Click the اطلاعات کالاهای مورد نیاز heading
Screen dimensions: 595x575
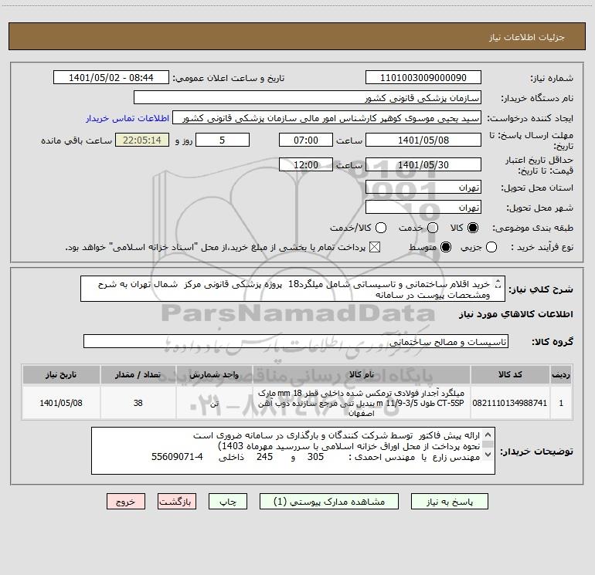click(515, 314)
